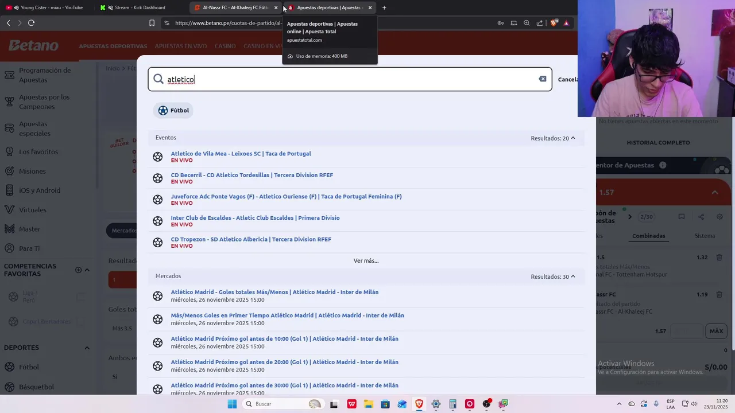Switch to Apuestas deportivas Apuesta Total tab
This screenshot has height=413, width=735.
(x=329, y=7)
